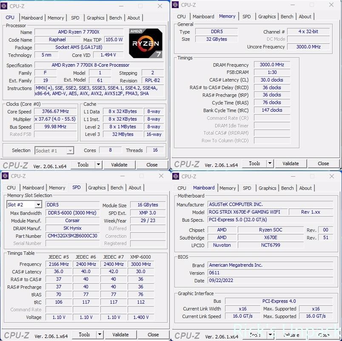Open the Mainboard tab in the Memory window
Image resolution: width=342 pixels, height=341 pixels.
pyautogui.click(x=203, y=17)
